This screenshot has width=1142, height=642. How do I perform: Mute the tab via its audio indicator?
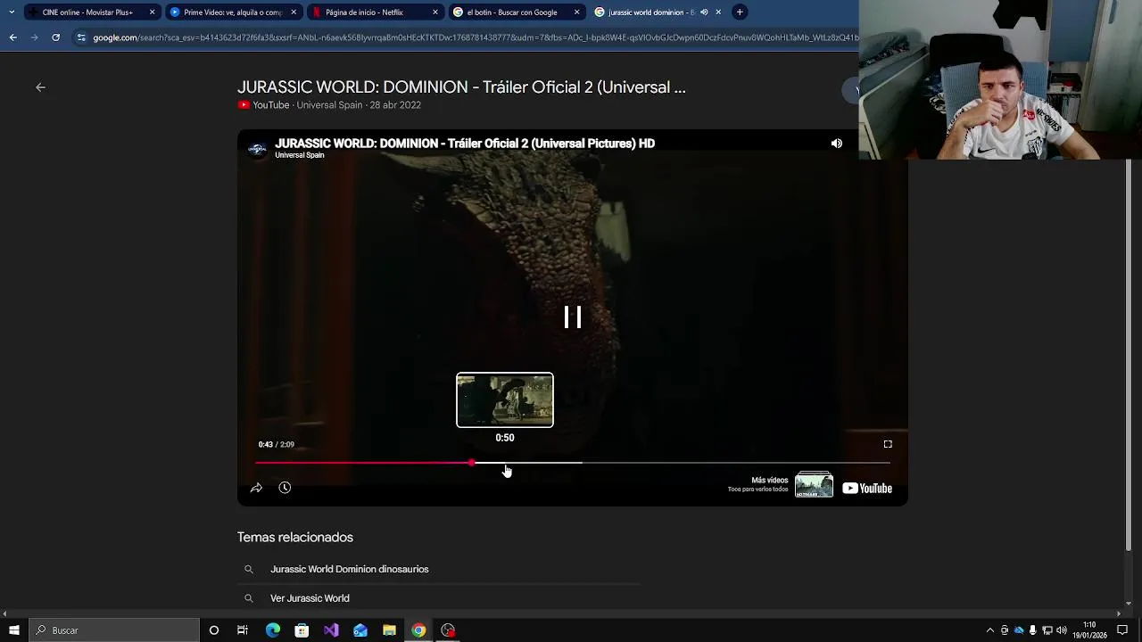[704, 12]
